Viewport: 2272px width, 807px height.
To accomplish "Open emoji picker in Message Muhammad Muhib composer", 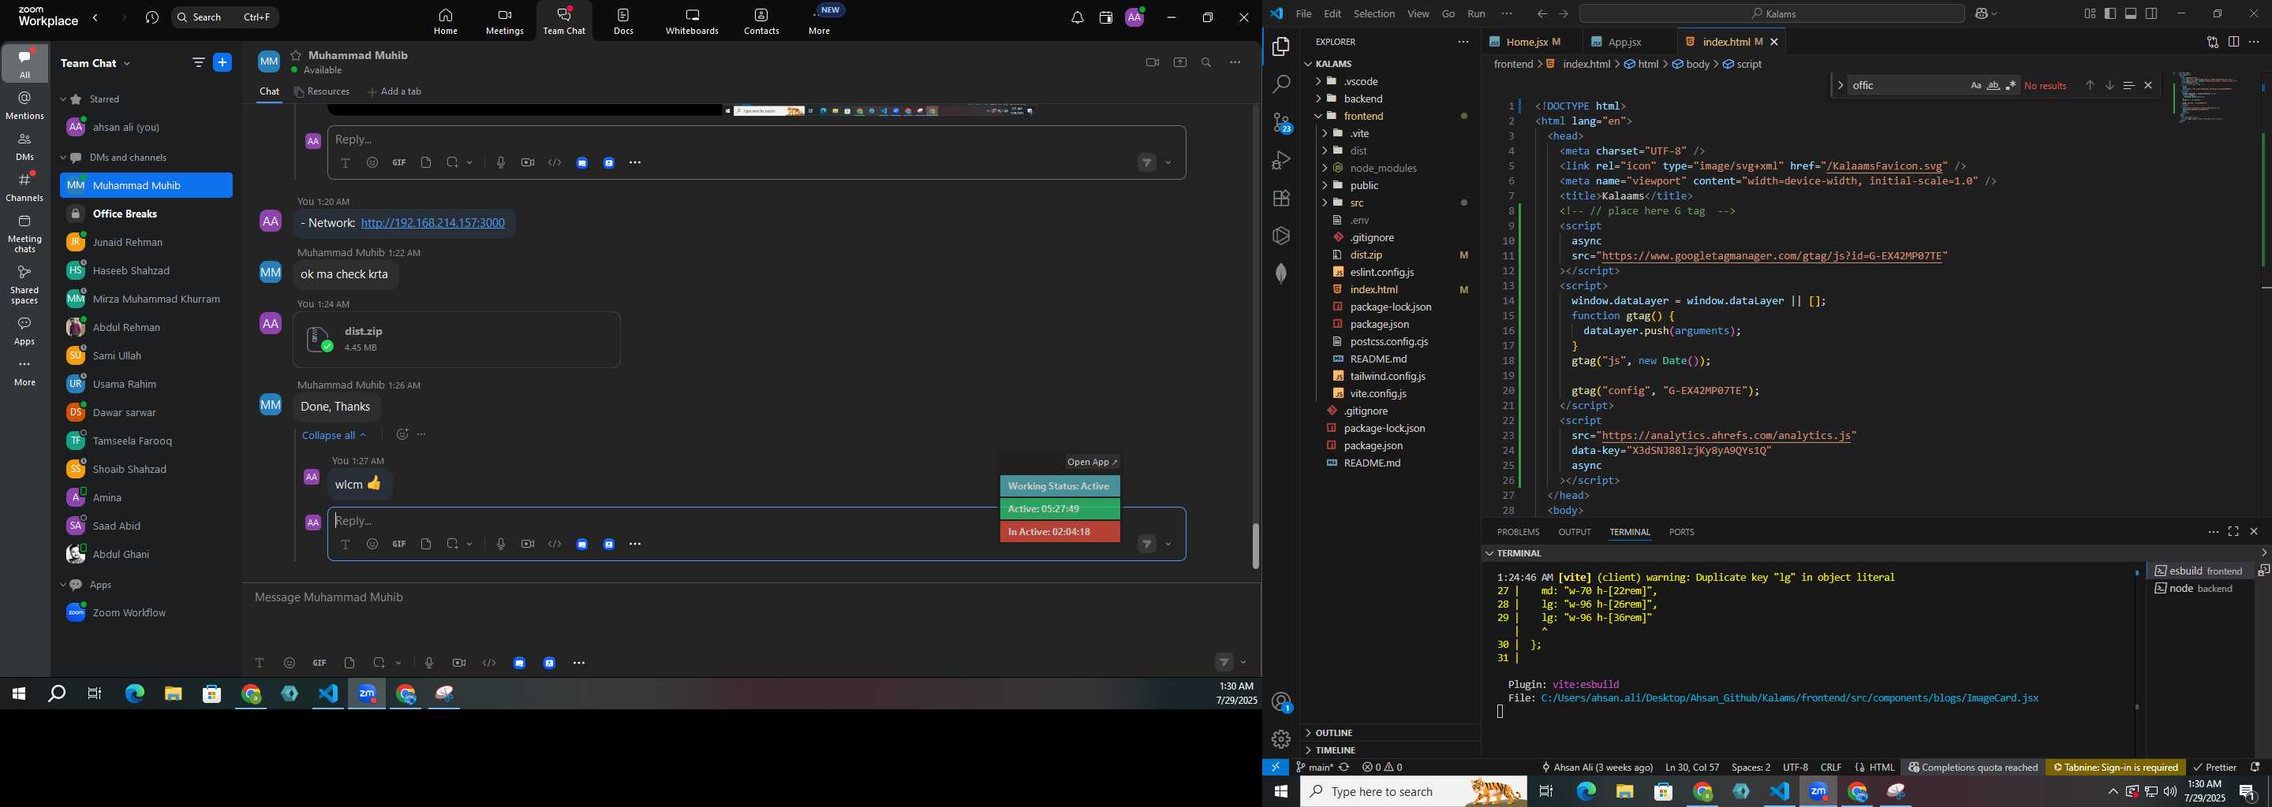I will [290, 663].
